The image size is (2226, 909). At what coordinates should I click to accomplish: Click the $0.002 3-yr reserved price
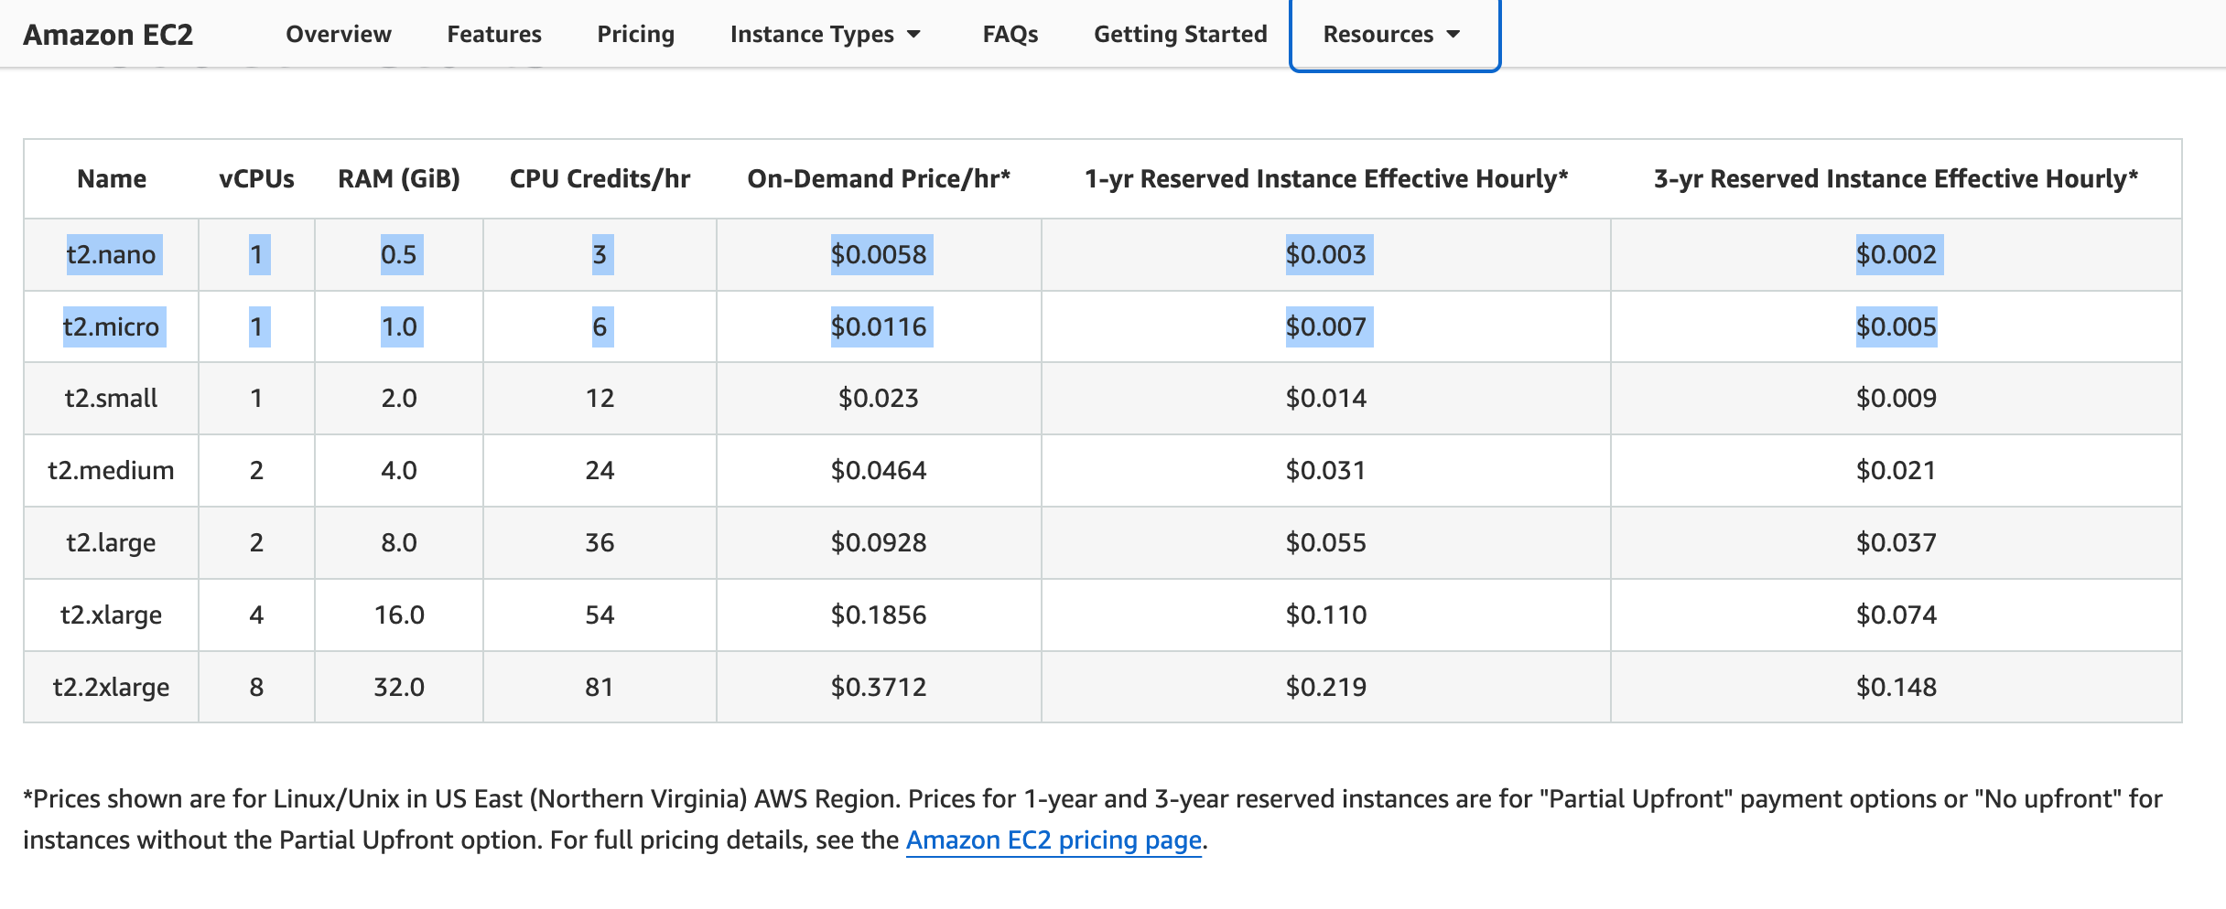[1896, 254]
